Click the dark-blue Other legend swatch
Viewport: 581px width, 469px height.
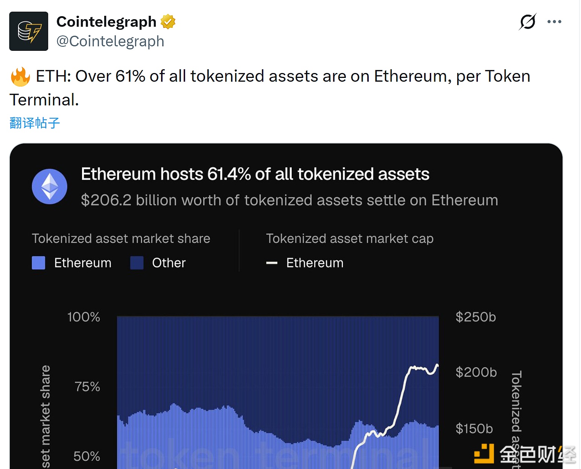pos(137,263)
